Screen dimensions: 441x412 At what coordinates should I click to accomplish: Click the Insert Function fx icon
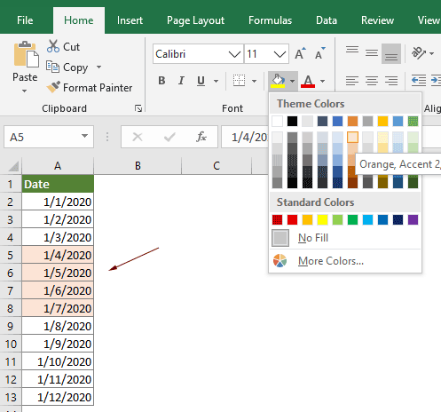tap(201, 137)
